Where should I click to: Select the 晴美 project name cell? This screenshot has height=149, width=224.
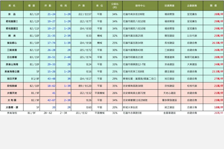12,36
